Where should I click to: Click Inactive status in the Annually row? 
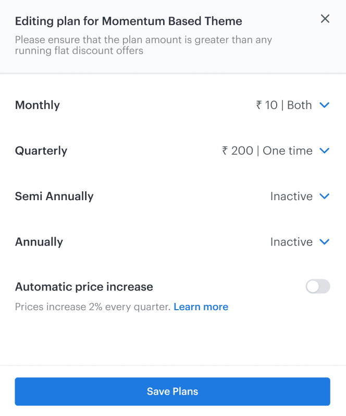point(291,242)
